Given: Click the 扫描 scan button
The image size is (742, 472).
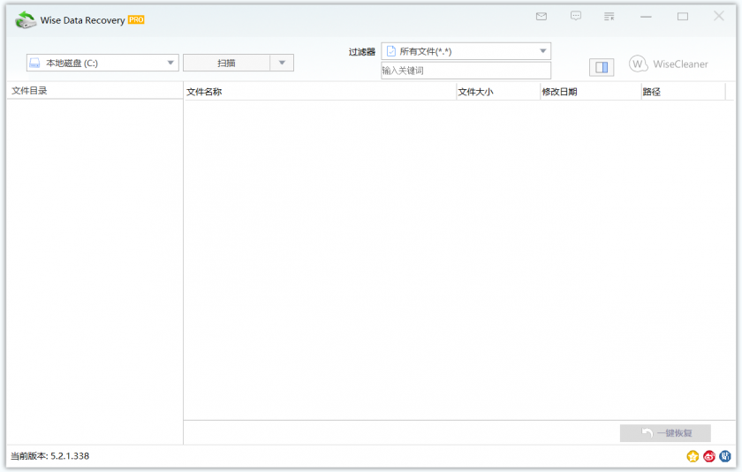Looking at the screenshot, I should pos(226,63).
